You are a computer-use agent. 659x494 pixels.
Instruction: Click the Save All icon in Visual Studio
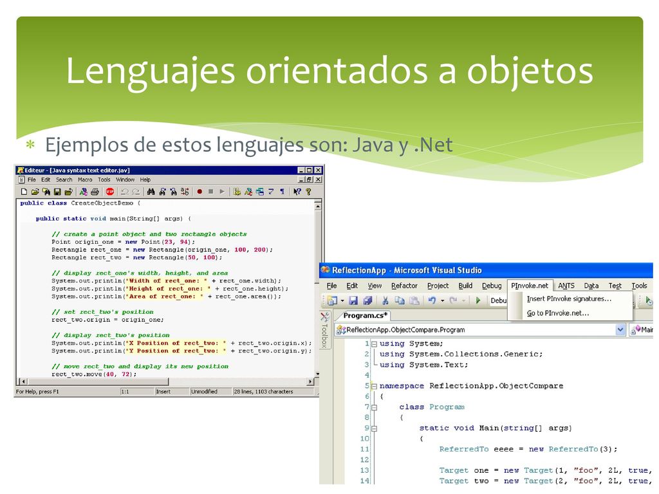[367, 300]
